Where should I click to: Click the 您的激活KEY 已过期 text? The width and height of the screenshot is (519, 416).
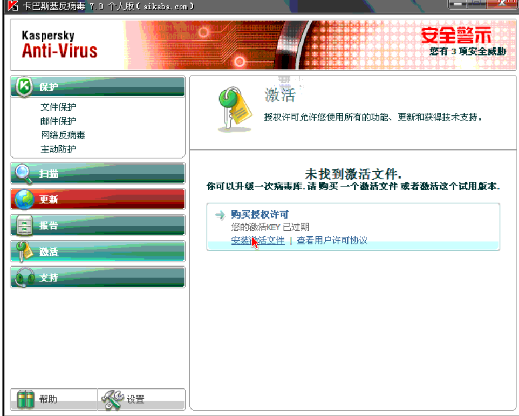(270, 227)
